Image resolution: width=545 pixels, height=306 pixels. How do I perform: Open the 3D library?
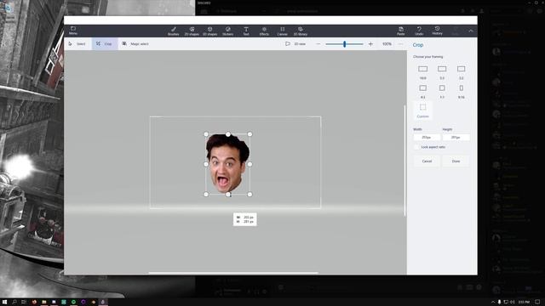(x=301, y=31)
